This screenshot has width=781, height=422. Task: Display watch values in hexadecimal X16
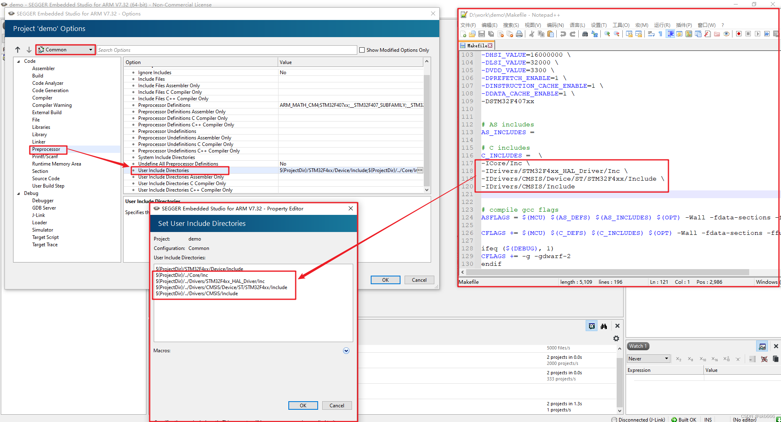(x=715, y=359)
